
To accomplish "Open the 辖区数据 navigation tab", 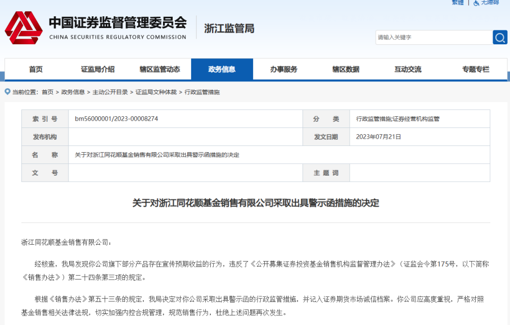I will (346, 69).
